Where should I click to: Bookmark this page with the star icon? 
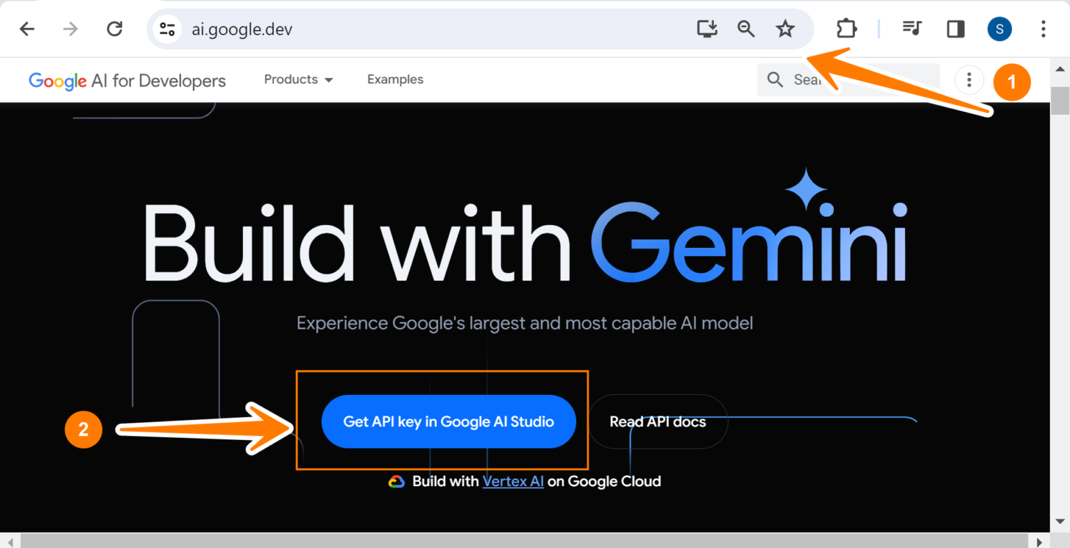coord(785,29)
